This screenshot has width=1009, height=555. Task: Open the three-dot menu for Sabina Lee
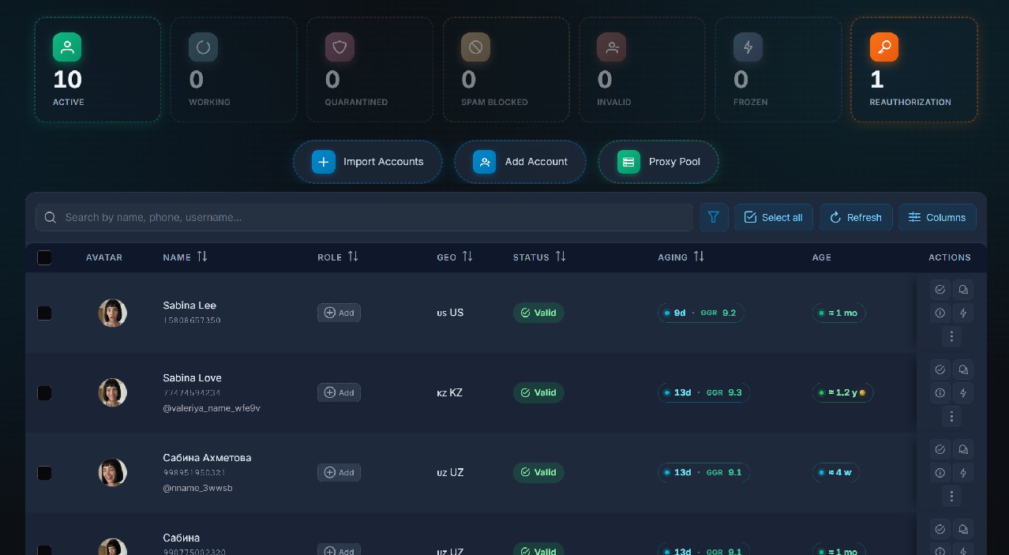(x=951, y=336)
